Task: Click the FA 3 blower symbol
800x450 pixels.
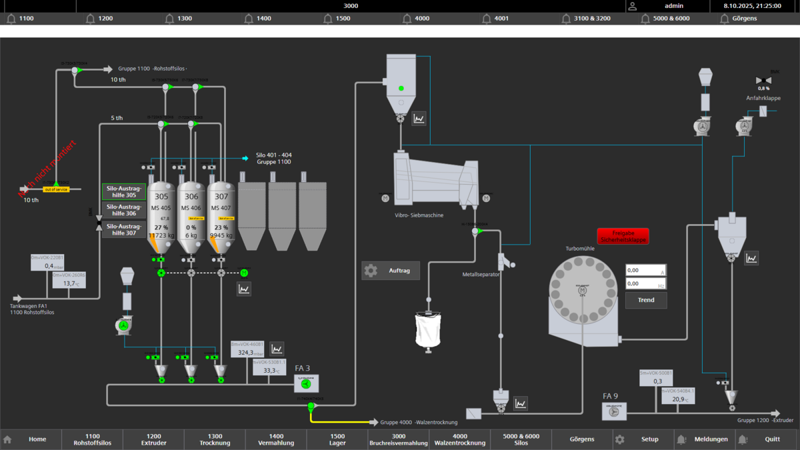Action: point(306,383)
